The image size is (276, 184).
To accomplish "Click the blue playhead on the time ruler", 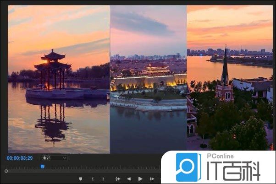I will (43, 167).
